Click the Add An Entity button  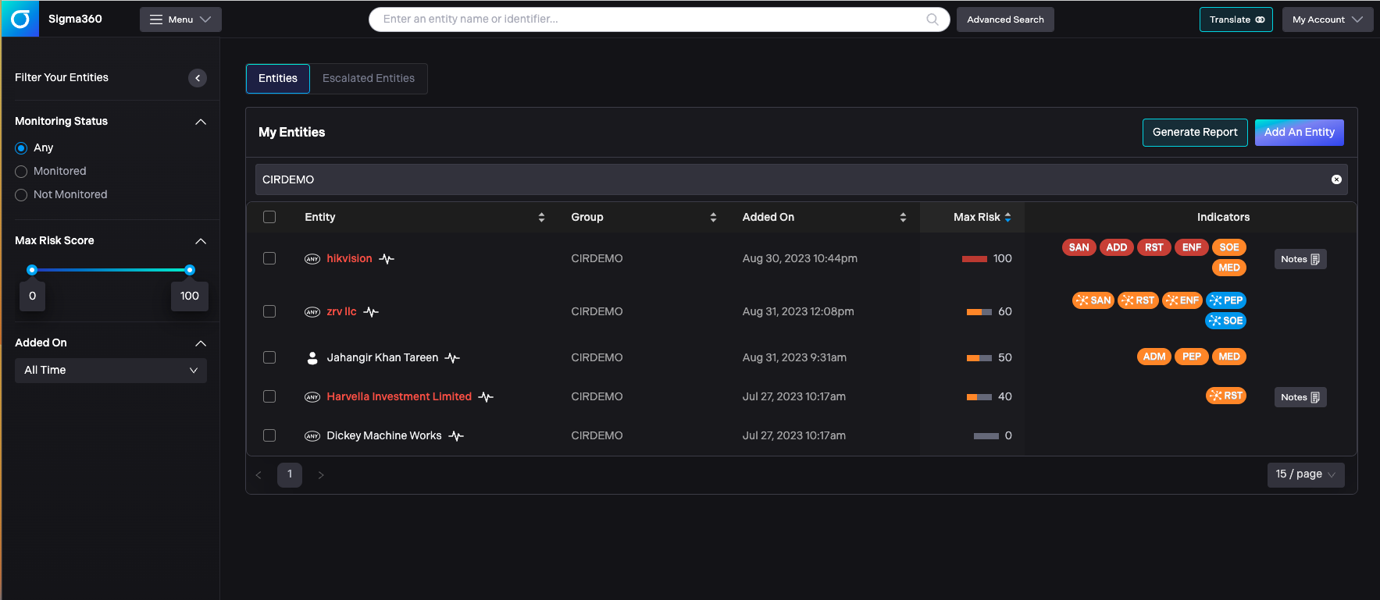tap(1300, 133)
